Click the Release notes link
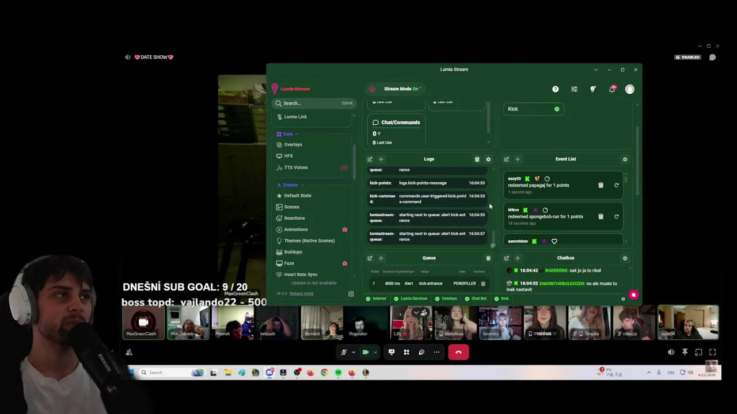The image size is (737, 414). [301, 294]
